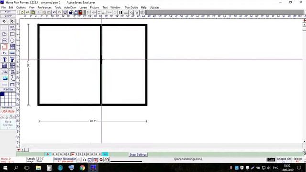
Task: Select the single line drawing tool
Action: pyautogui.click(x=4, y=28)
